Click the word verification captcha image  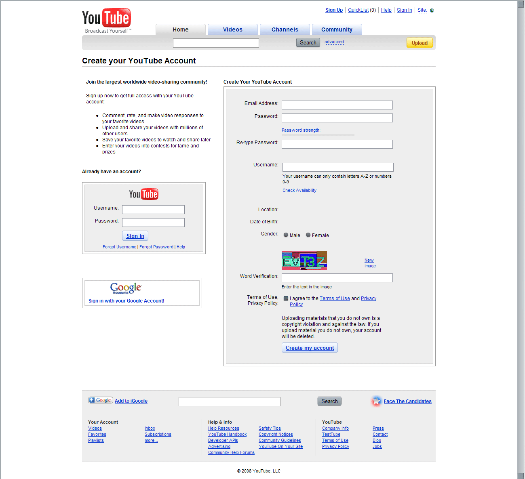(304, 261)
